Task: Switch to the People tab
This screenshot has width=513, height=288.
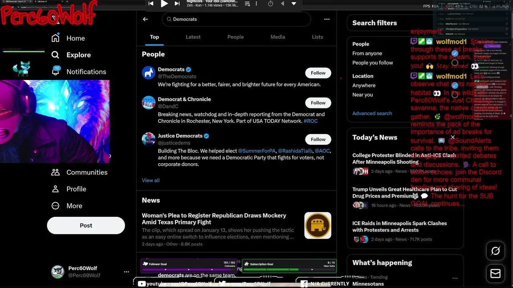Action: [x=236, y=37]
